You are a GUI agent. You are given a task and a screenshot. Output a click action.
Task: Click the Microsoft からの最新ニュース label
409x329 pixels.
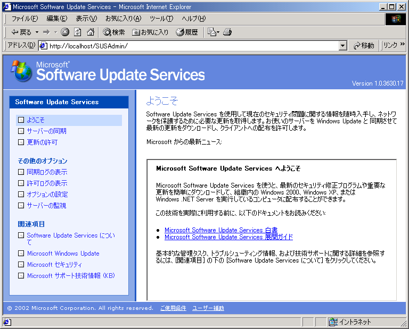click(x=184, y=142)
